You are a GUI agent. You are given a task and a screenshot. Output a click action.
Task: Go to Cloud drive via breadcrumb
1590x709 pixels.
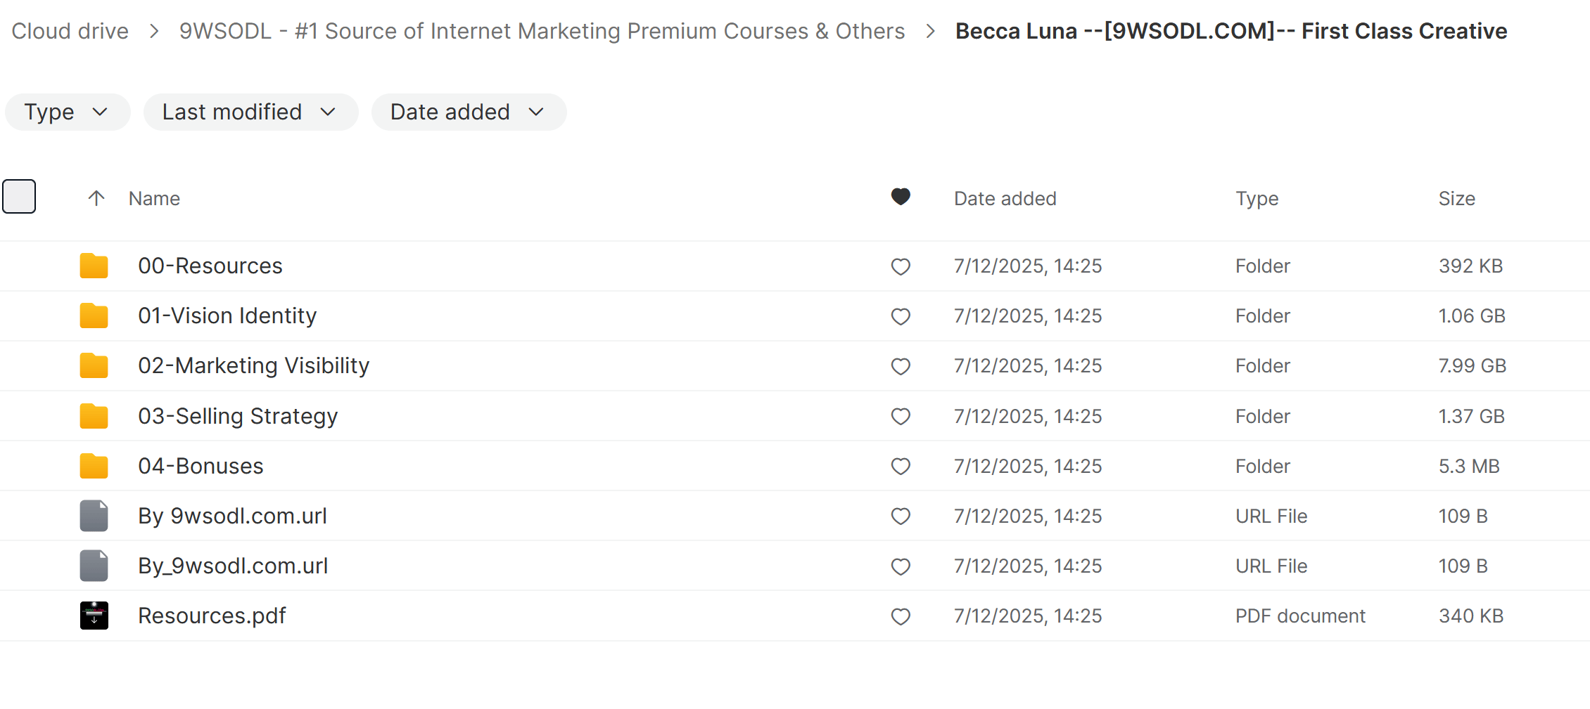click(x=70, y=31)
